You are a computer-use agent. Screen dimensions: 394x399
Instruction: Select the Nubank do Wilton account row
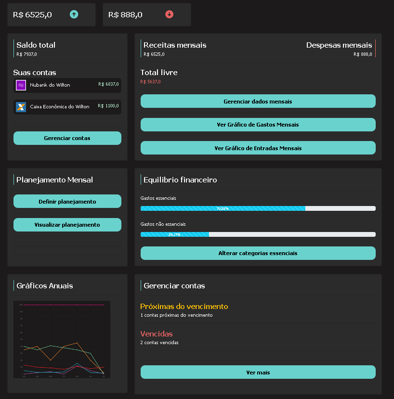[x=67, y=85]
